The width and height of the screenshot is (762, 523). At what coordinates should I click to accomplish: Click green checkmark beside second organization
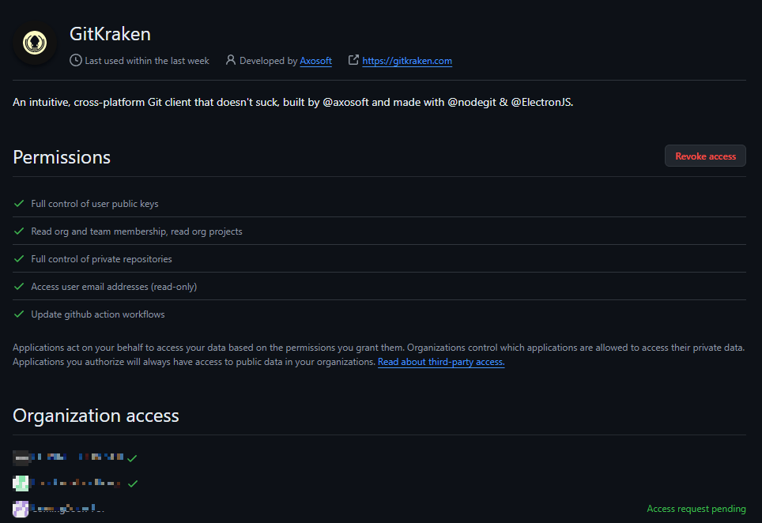pyautogui.click(x=133, y=483)
